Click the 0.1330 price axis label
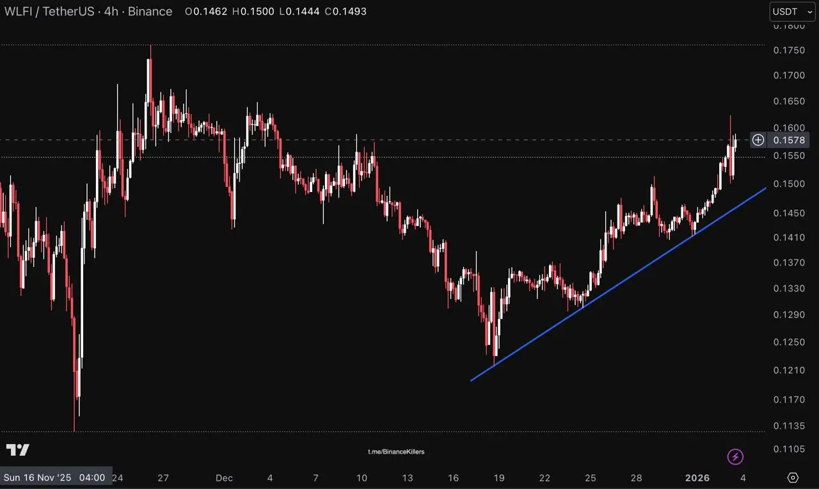Screen dimensions: 819x489 (x=789, y=289)
